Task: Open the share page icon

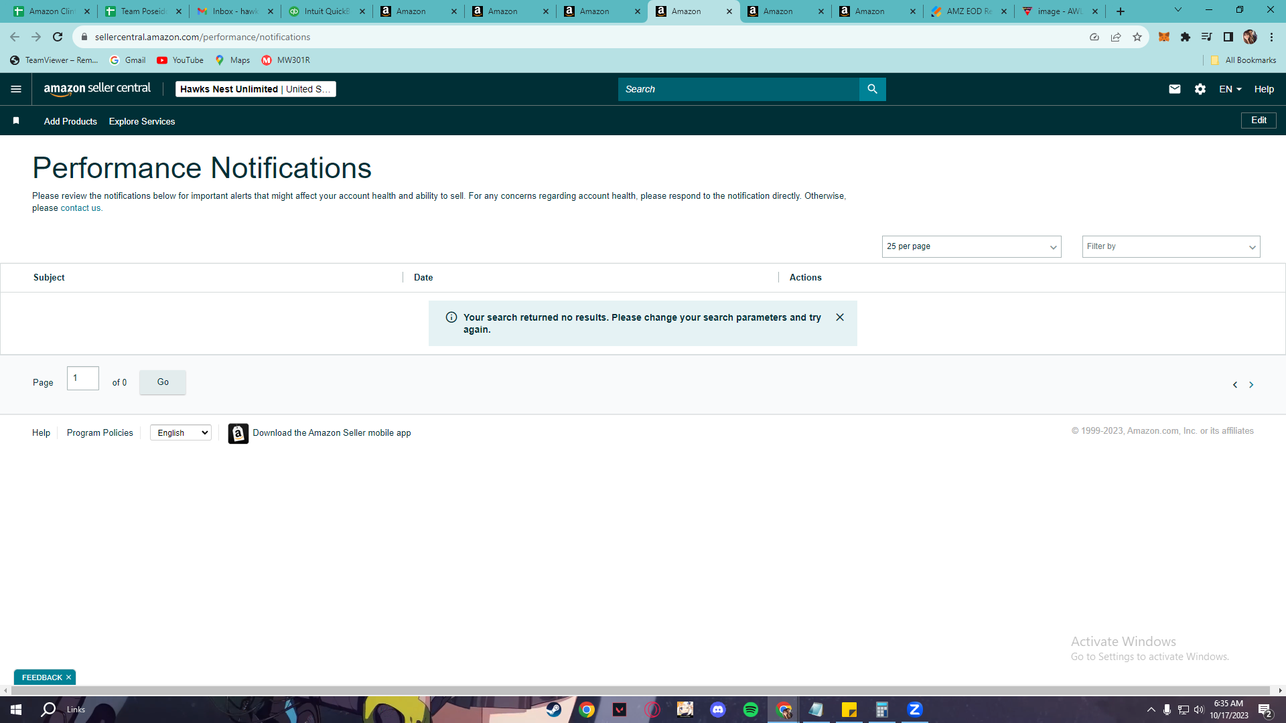Action: (x=1115, y=37)
